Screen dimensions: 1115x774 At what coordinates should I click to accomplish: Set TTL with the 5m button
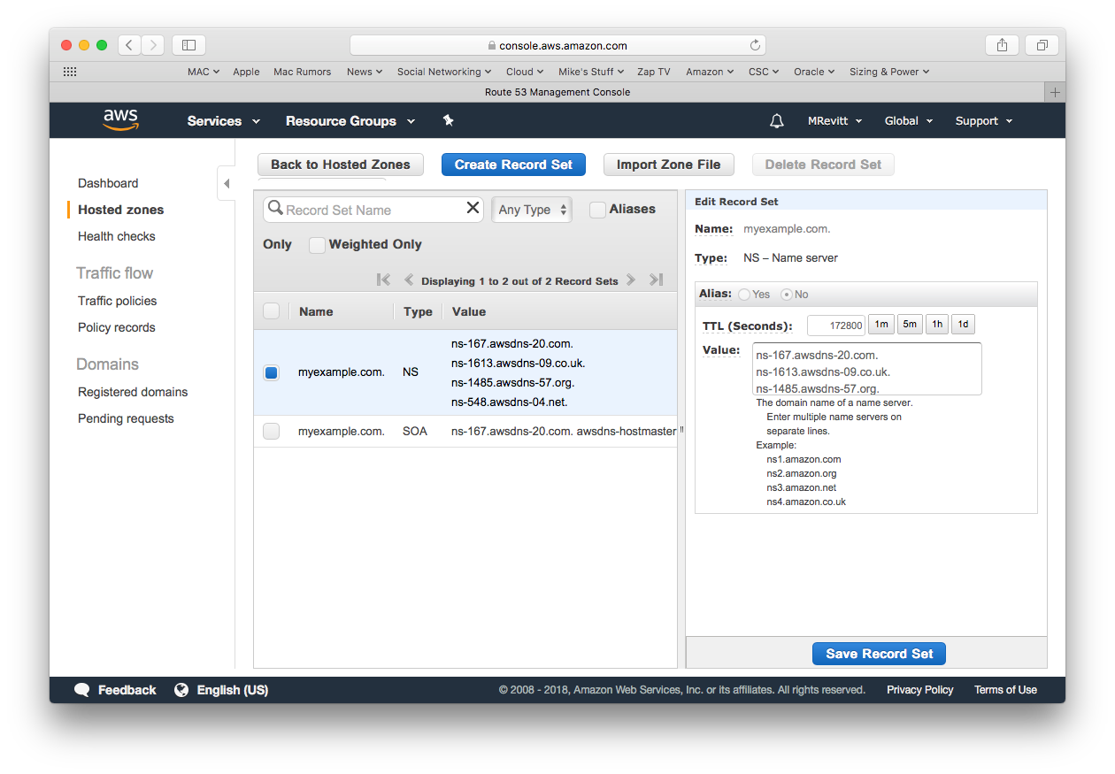pos(910,325)
